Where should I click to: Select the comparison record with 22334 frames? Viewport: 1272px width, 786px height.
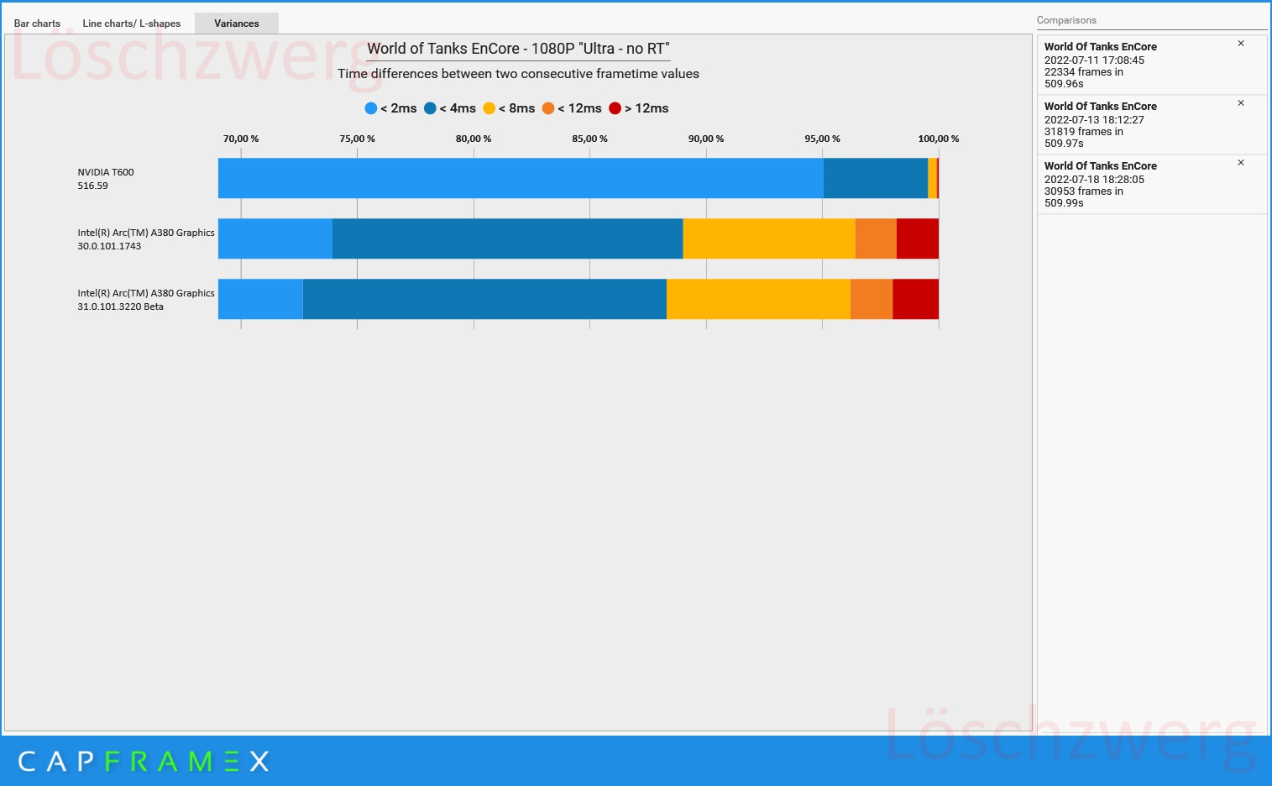[x=1152, y=65]
